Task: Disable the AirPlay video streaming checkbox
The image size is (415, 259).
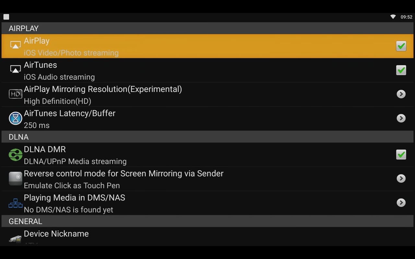Action: coord(401,46)
